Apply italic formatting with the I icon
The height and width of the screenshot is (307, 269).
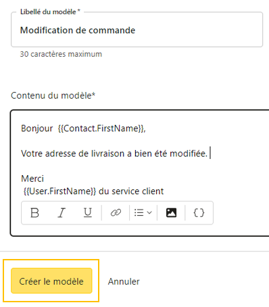62,212
